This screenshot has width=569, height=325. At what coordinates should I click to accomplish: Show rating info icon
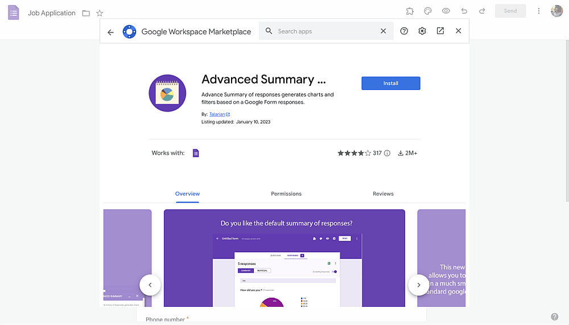click(387, 153)
